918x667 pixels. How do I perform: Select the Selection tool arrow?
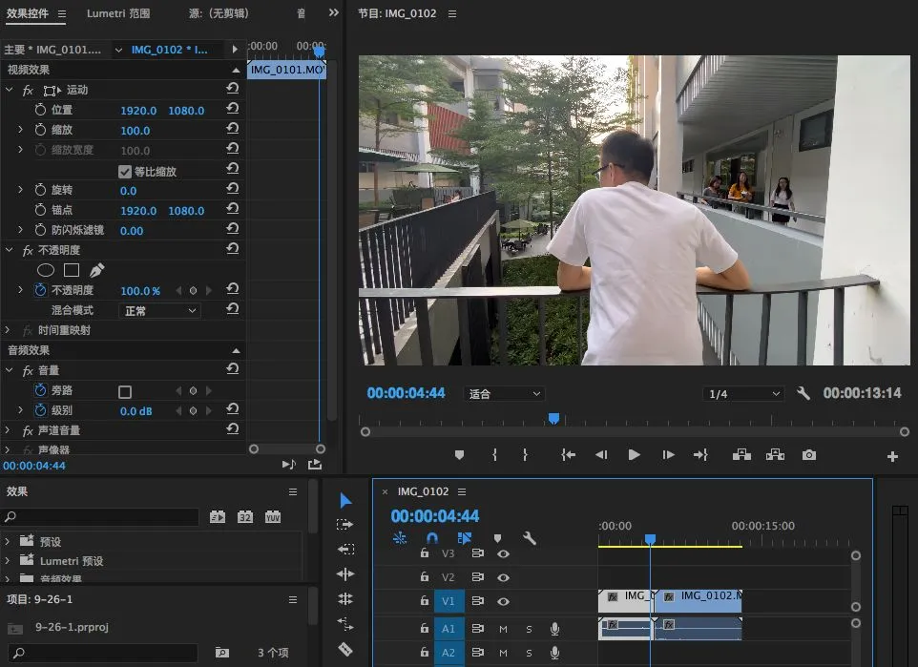[x=345, y=500]
